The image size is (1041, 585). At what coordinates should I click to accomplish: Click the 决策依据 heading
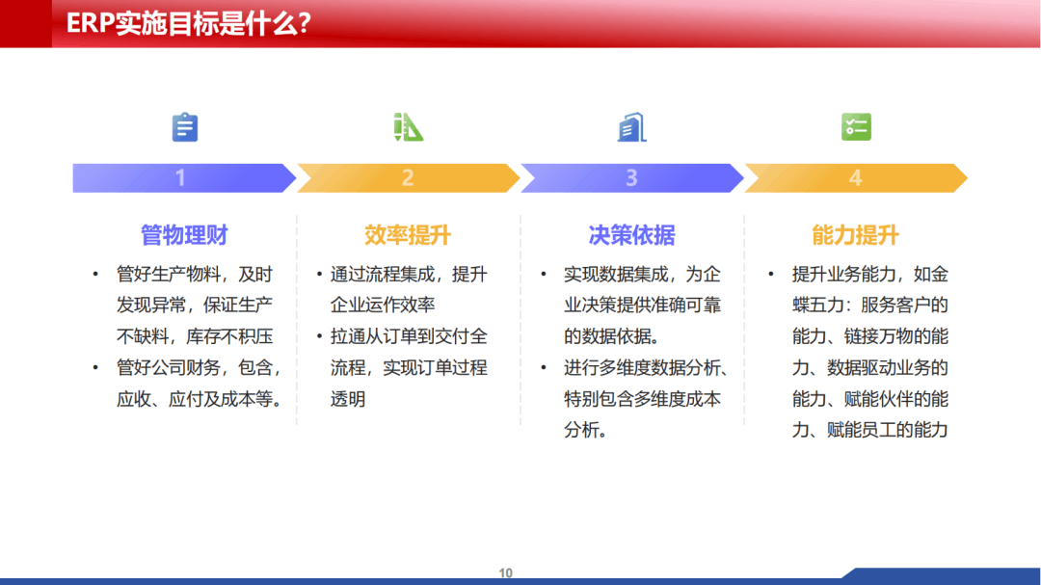(x=631, y=235)
